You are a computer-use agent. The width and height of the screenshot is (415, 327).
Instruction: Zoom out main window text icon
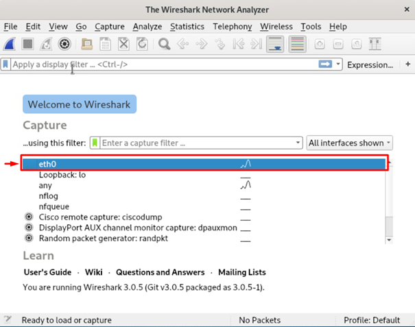pyautogui.click(x=338, y=44)
